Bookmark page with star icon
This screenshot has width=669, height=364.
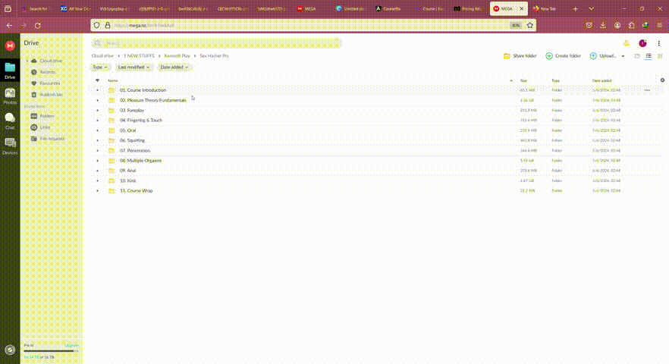[530, 25]
